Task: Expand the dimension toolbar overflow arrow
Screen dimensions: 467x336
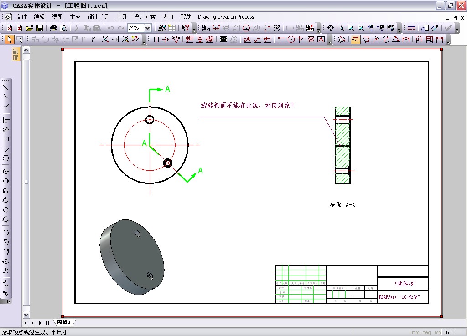Action: click(x=448, y=41)
